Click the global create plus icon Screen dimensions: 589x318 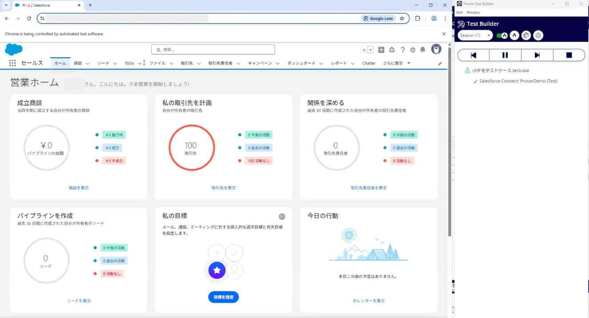coord(381,50)
